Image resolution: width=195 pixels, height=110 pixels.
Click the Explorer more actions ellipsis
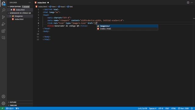(30, 2)
